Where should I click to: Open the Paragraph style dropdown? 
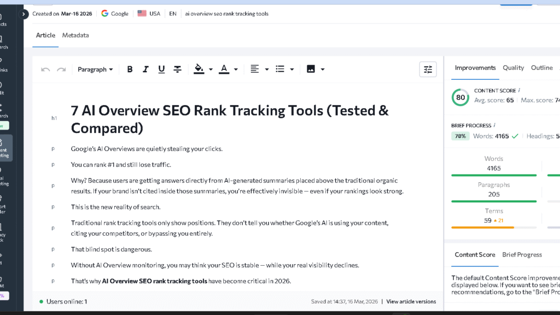95,69
